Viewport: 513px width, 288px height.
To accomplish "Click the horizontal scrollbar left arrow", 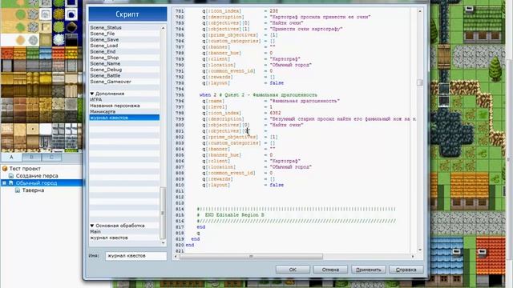I will click(x=176, y=257).
